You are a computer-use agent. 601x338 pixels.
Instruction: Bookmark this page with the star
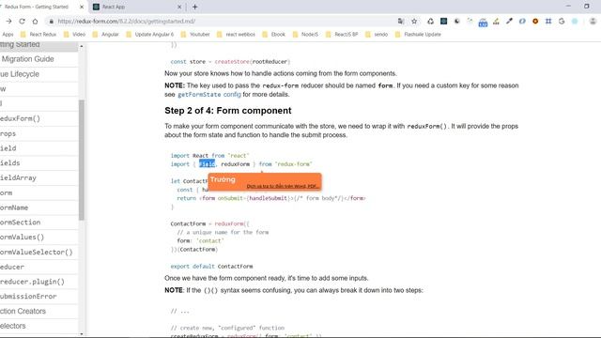coord(414,22)
